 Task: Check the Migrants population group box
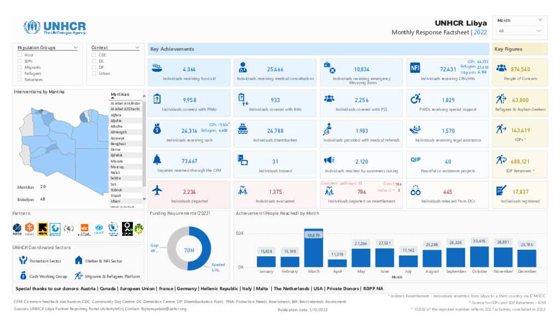[x=20, y=67]
